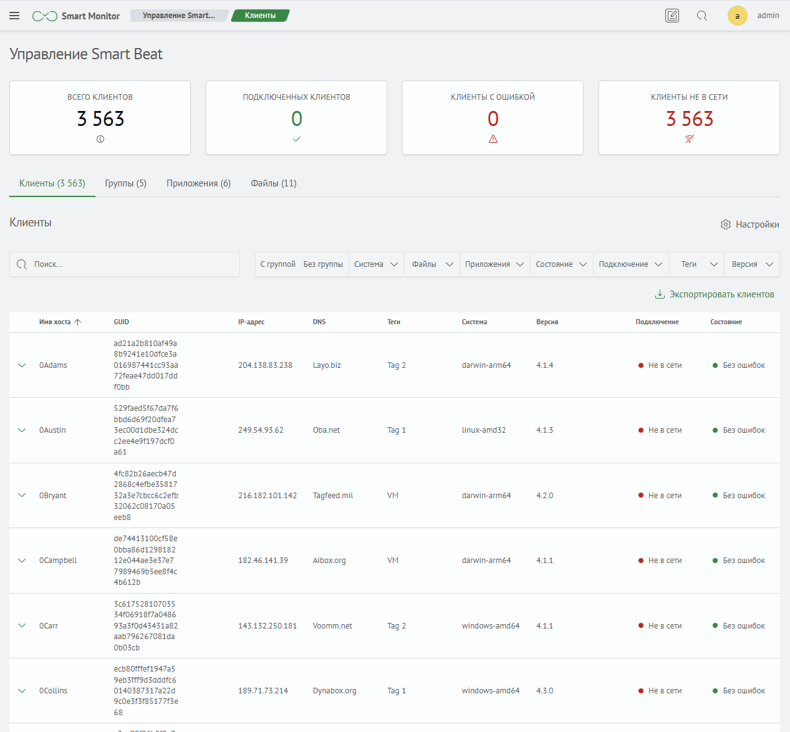
Task: Click IP address 143.132.250.181
Action: pyautogui.click(x=267, y=626)
